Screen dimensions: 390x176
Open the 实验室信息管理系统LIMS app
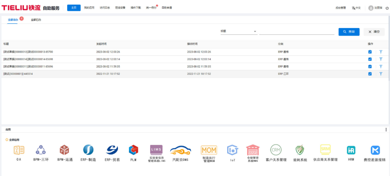pyautogui.click(x=156, y=150)
